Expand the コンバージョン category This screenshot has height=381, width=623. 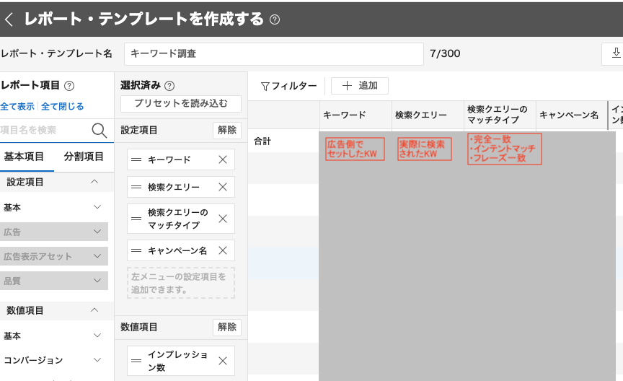(97, 360)
